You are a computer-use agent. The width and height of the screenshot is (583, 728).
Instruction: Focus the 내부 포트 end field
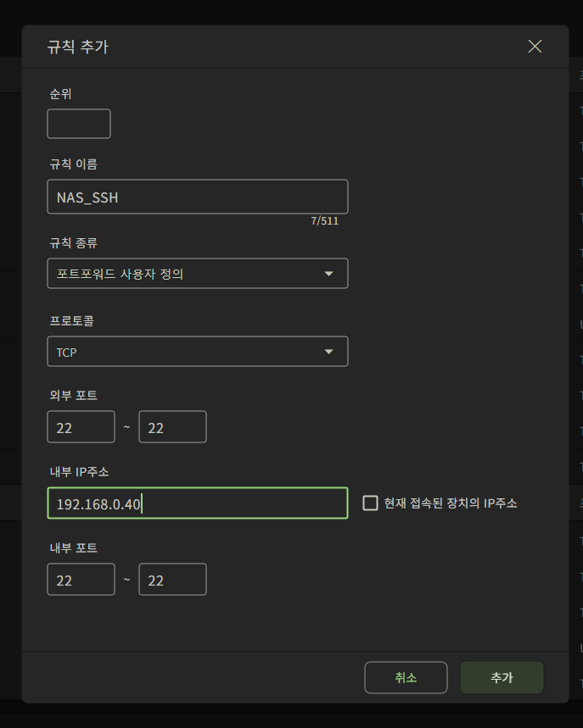(172, 580)
